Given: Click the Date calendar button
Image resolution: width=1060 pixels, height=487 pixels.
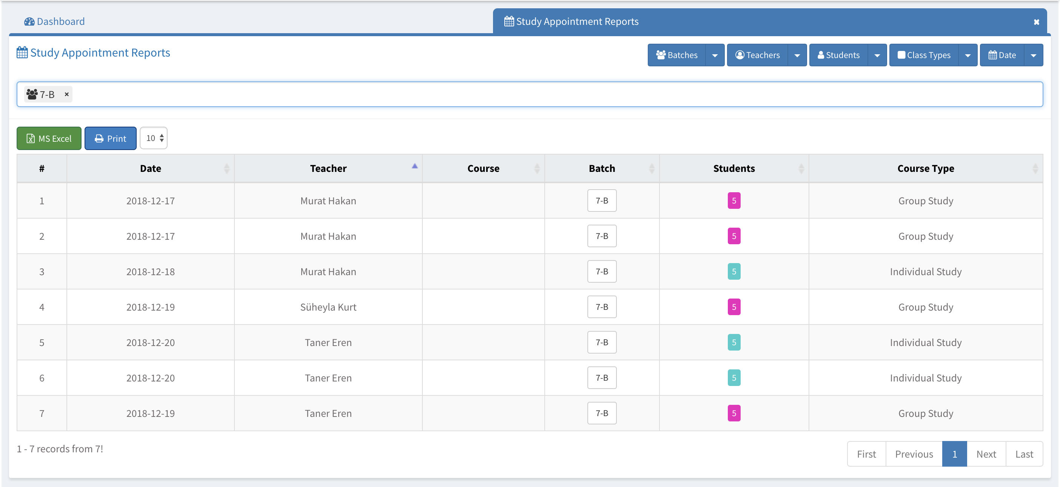Looking at the screenshot, I should point(1002,55).
